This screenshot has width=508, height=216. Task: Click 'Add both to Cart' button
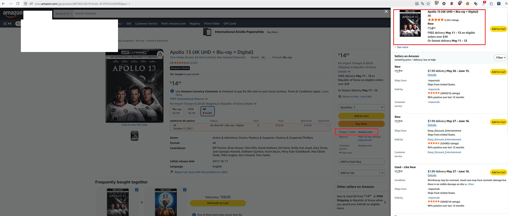tap(218, 203)
